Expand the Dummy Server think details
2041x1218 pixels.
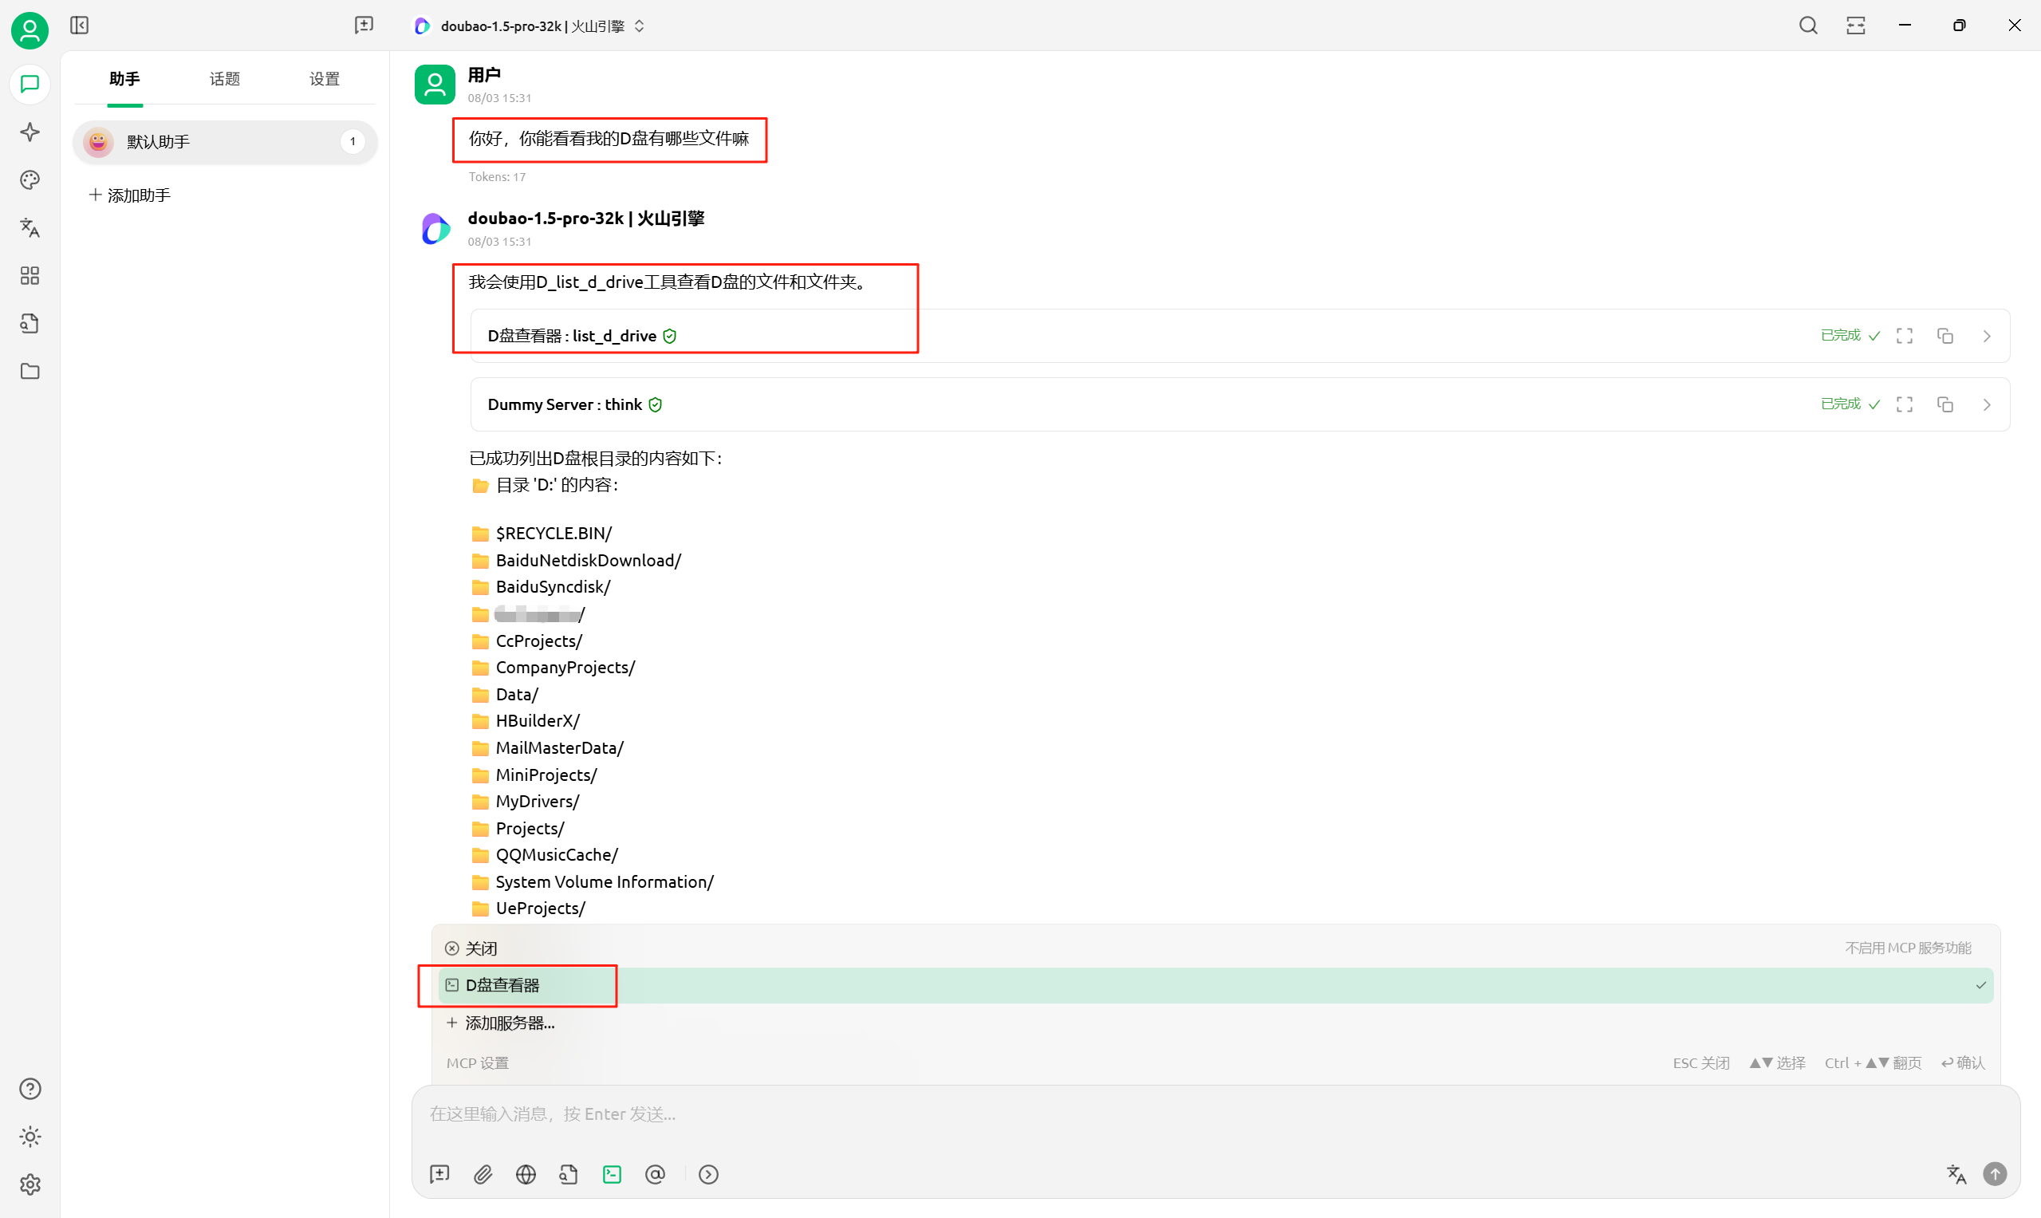pyautogui.click(x=1987, y=404)
